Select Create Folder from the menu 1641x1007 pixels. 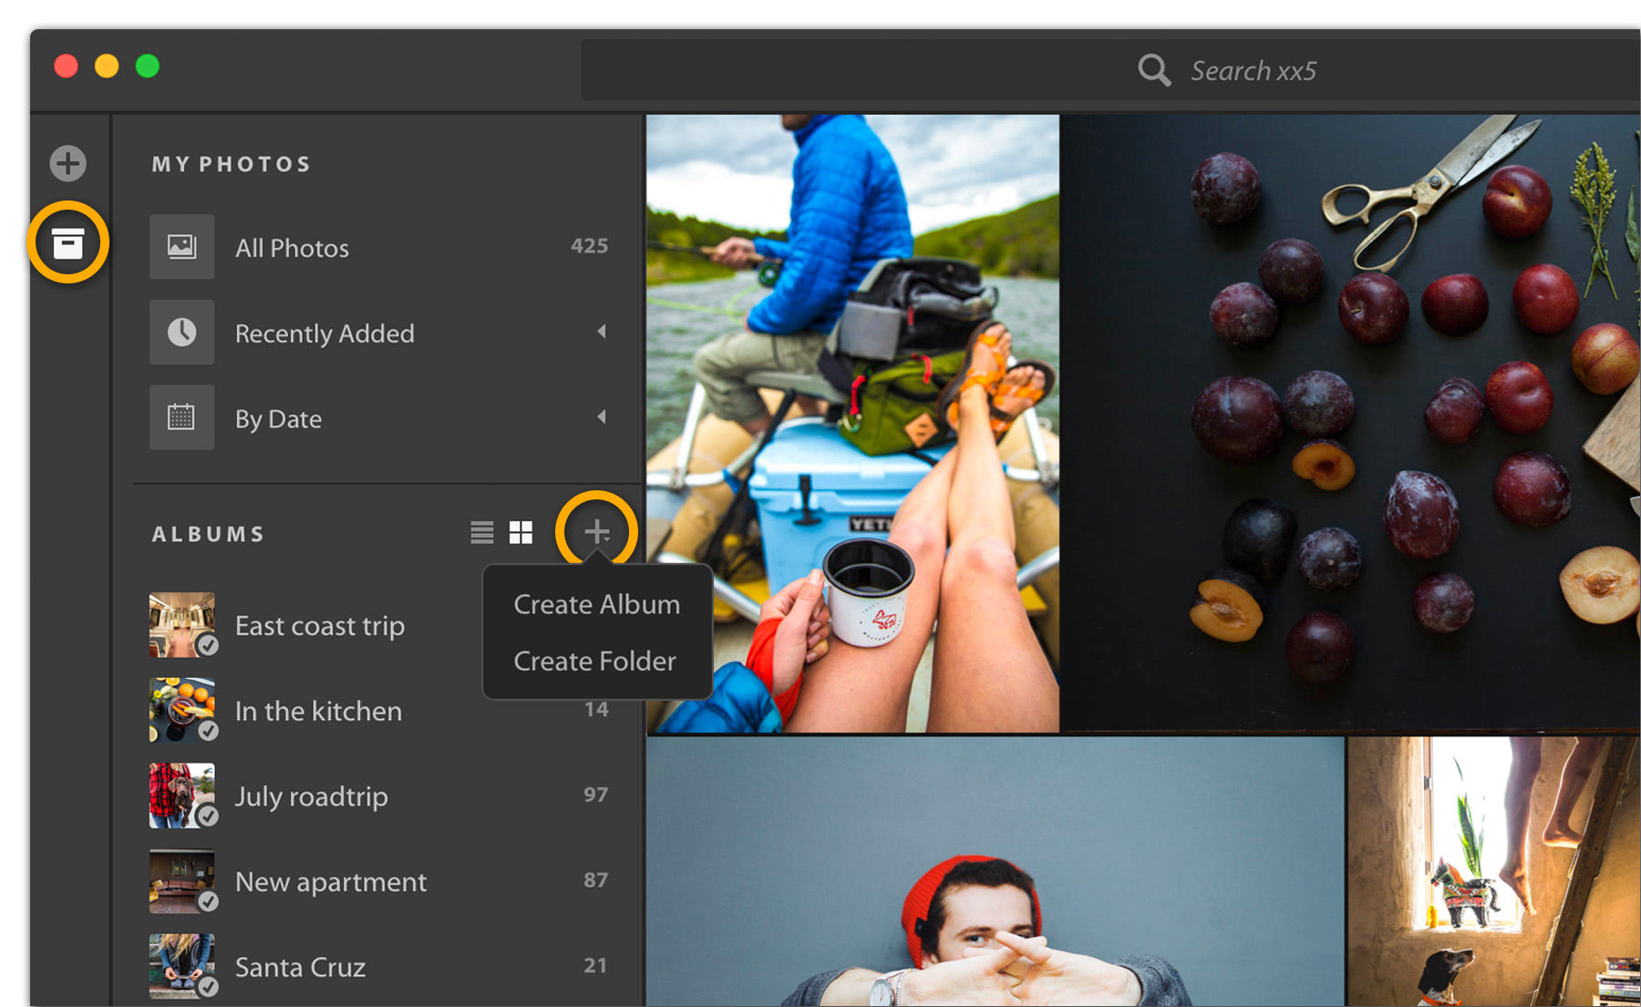click(594, 661)
